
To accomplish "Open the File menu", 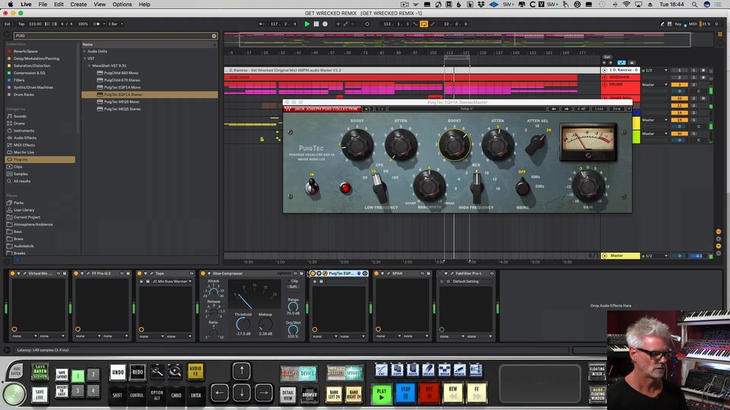I will (43, 5).
